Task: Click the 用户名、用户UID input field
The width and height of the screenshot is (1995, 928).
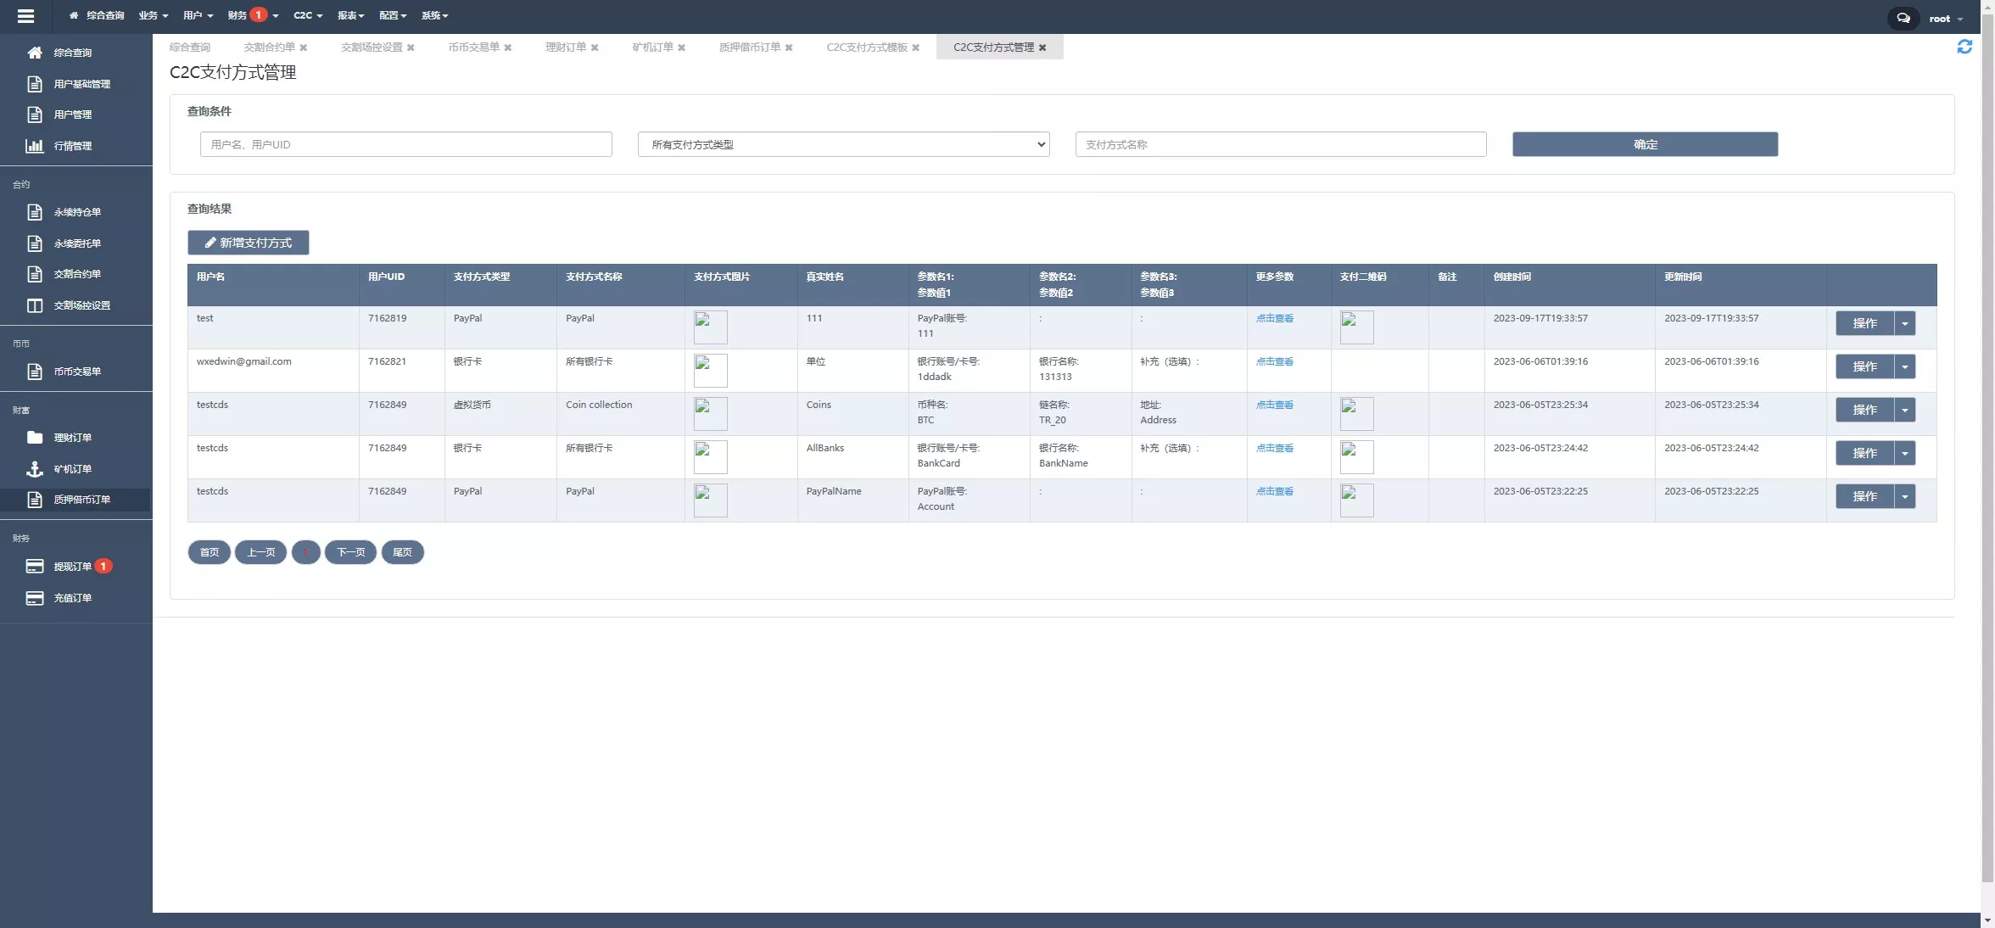Action: [x=405, y=144]
